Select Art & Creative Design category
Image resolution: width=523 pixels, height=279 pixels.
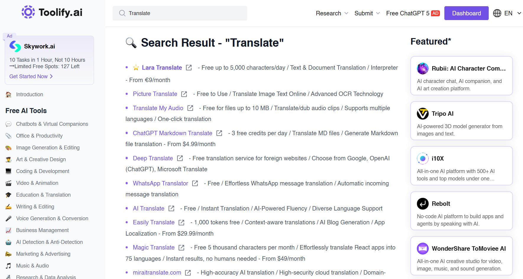click(41, 159)
